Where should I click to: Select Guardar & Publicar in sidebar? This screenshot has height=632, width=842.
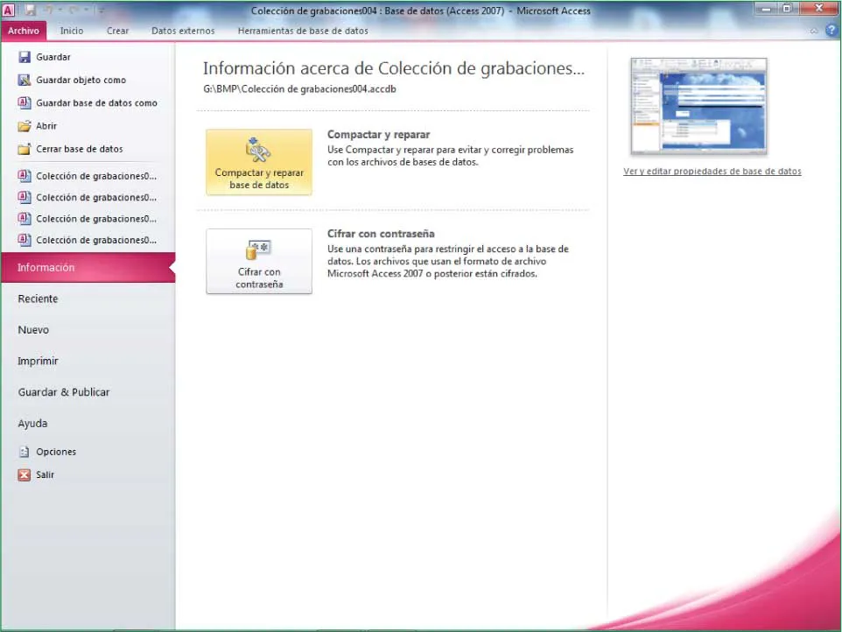64,392
